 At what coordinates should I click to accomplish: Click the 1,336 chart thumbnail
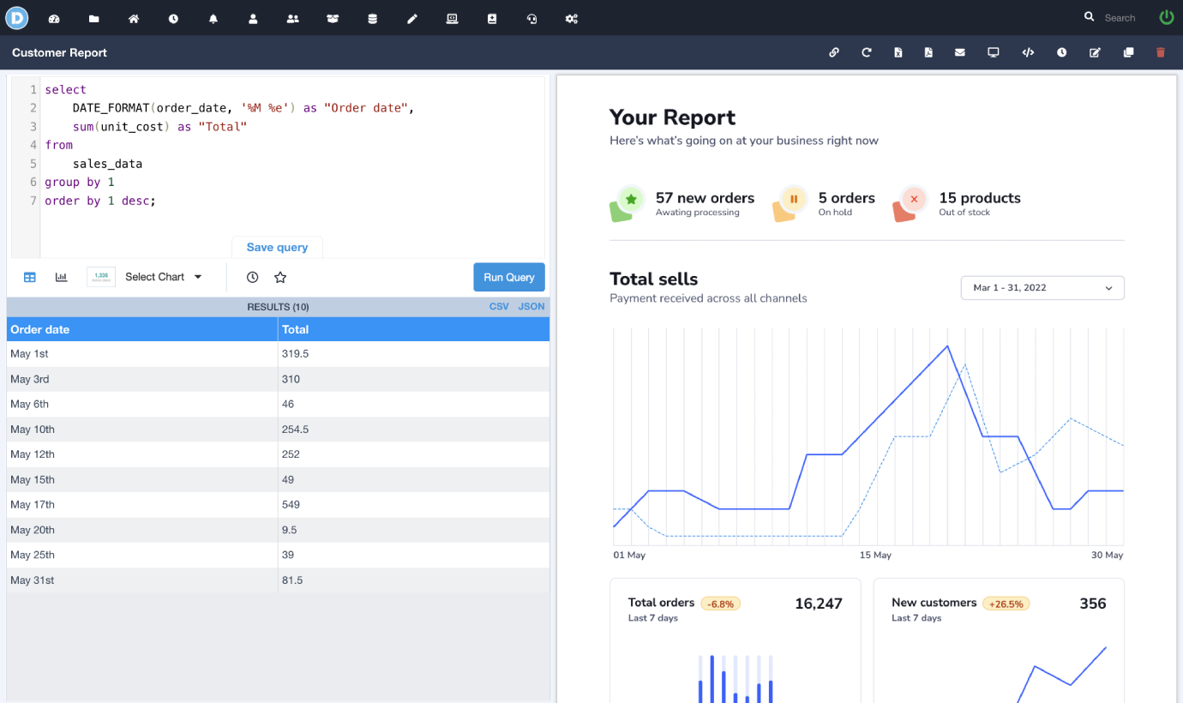101,277
